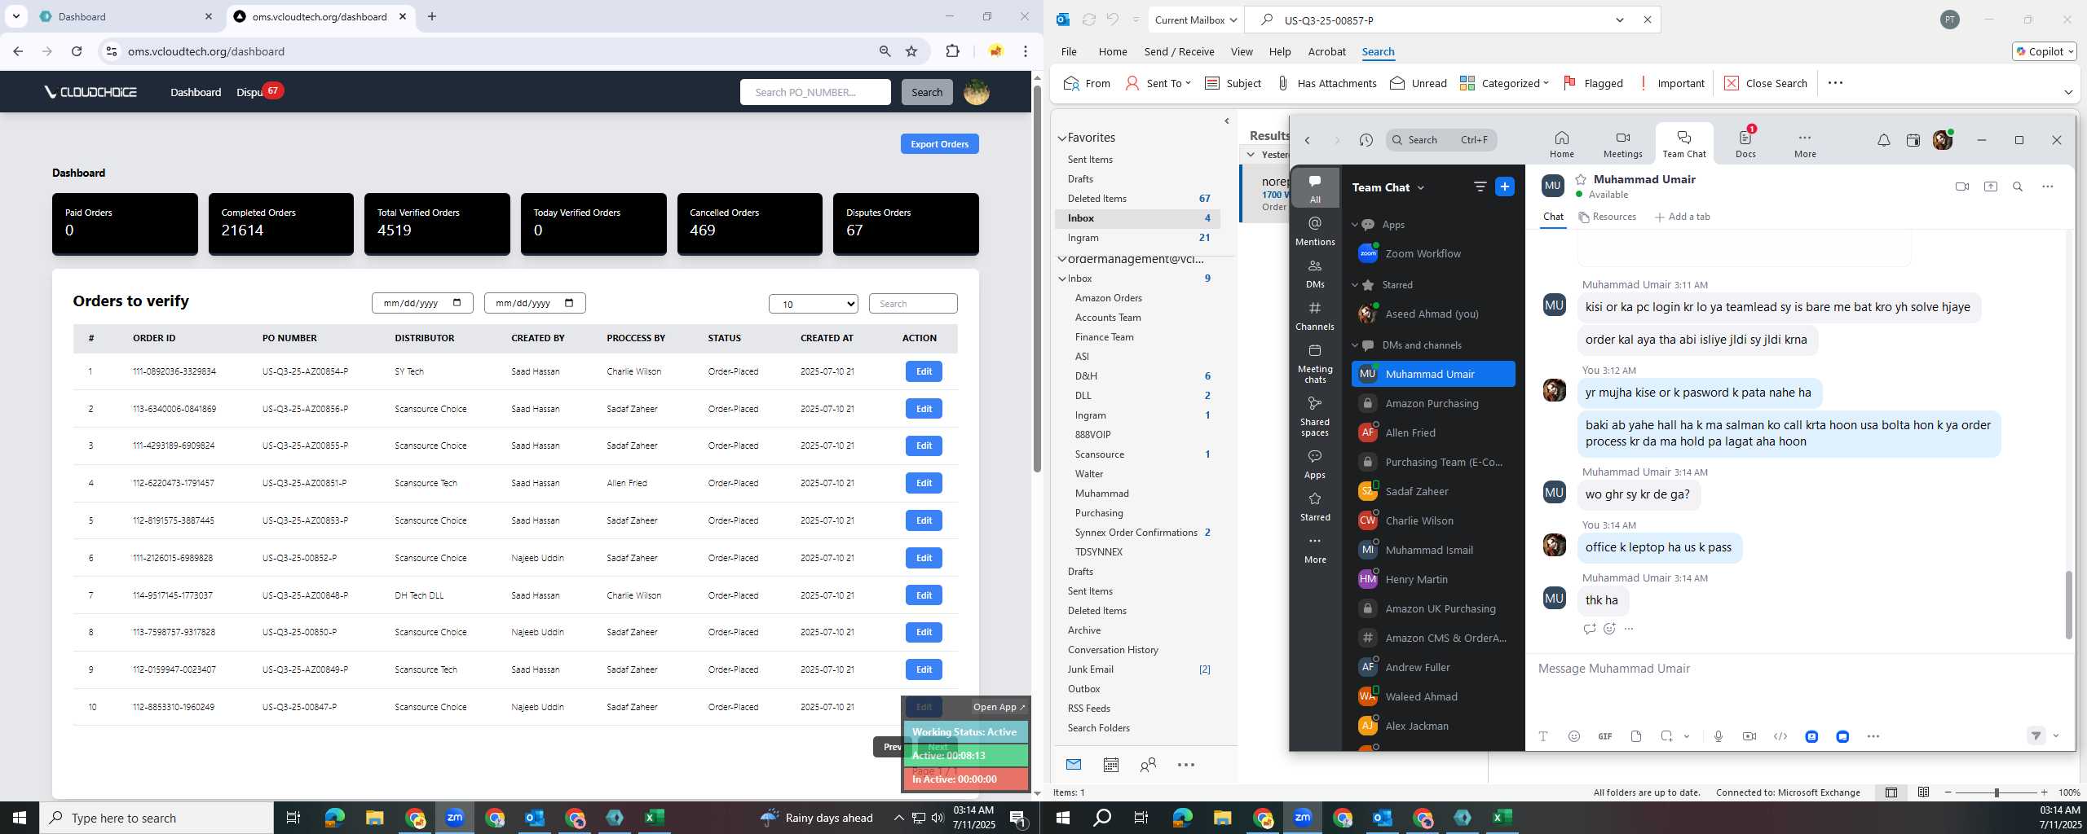Click Chrome zoom magnifier icon in address bar
The width and height of the screenshot is (2087, 834).
click(885, 51)
